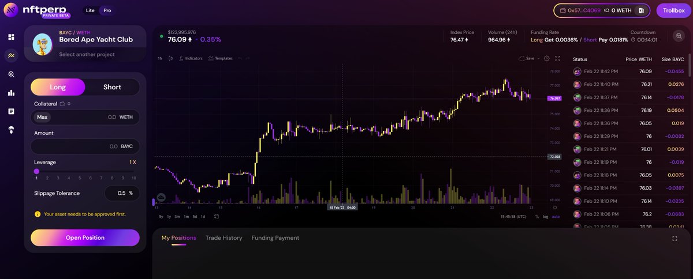The height and width of the screenshot is (279, 693).
Task: Click trader avatar in Feb 22 11:42 PM row
Action: click(x=577, y=71)
